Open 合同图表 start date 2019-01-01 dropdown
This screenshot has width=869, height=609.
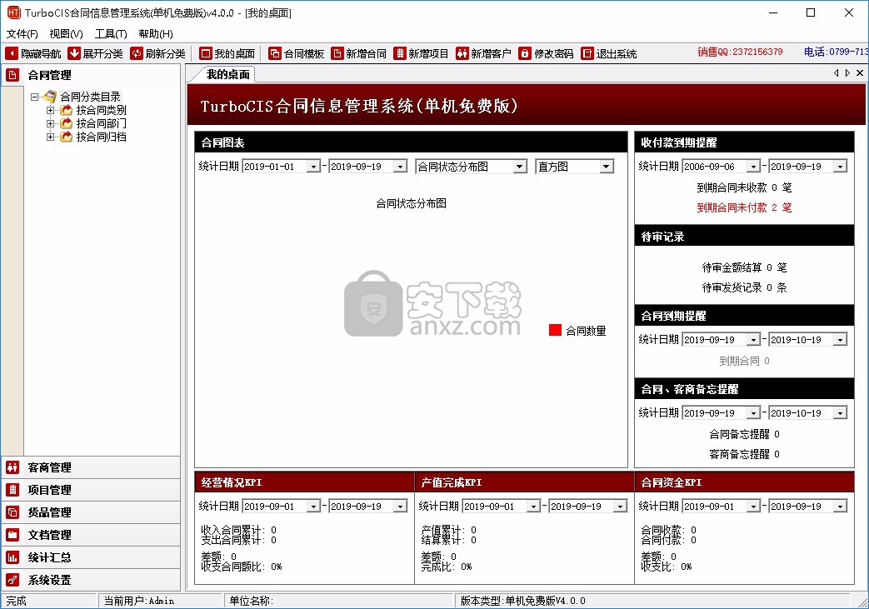click(x=313, y=167)
